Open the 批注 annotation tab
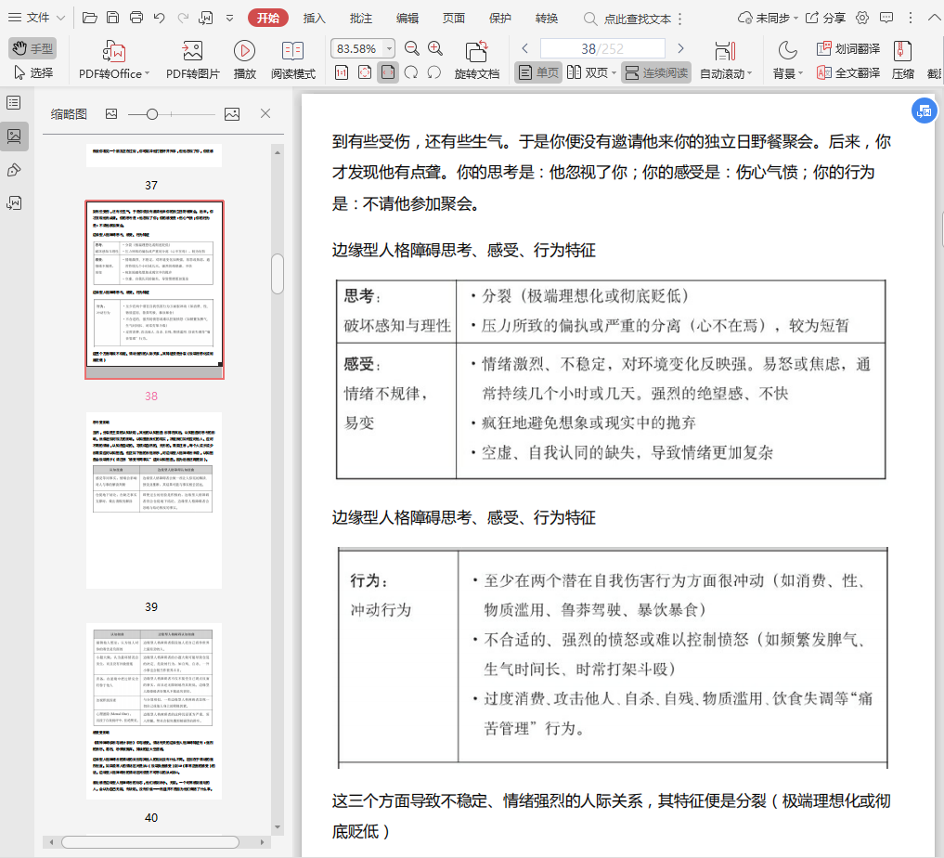Image resolution: width=944 pixels, height=858 pixels. point(361,18)
